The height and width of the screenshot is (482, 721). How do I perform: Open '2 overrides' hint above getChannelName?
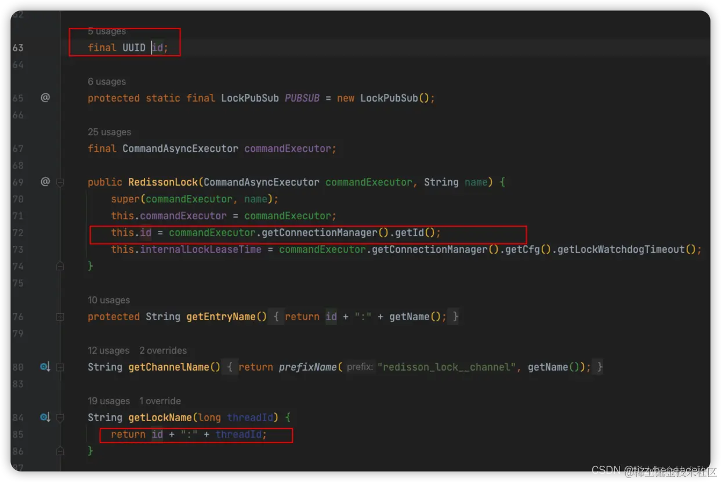click(x=163, y=351)
